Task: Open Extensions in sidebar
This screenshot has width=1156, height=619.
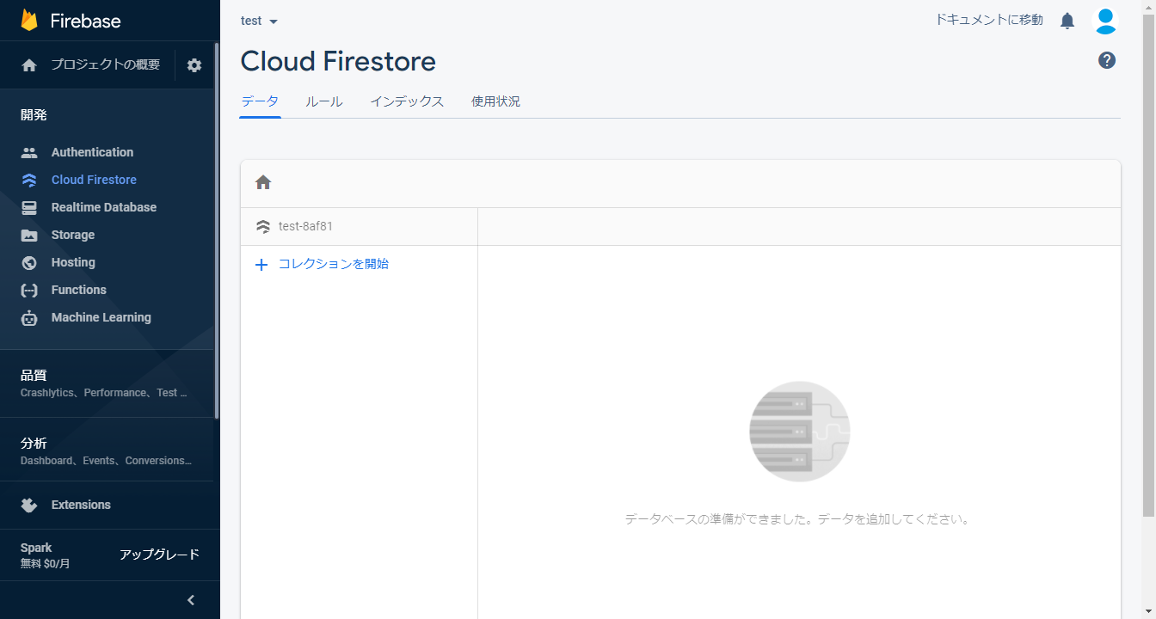Action: click(x=81, y=505)
